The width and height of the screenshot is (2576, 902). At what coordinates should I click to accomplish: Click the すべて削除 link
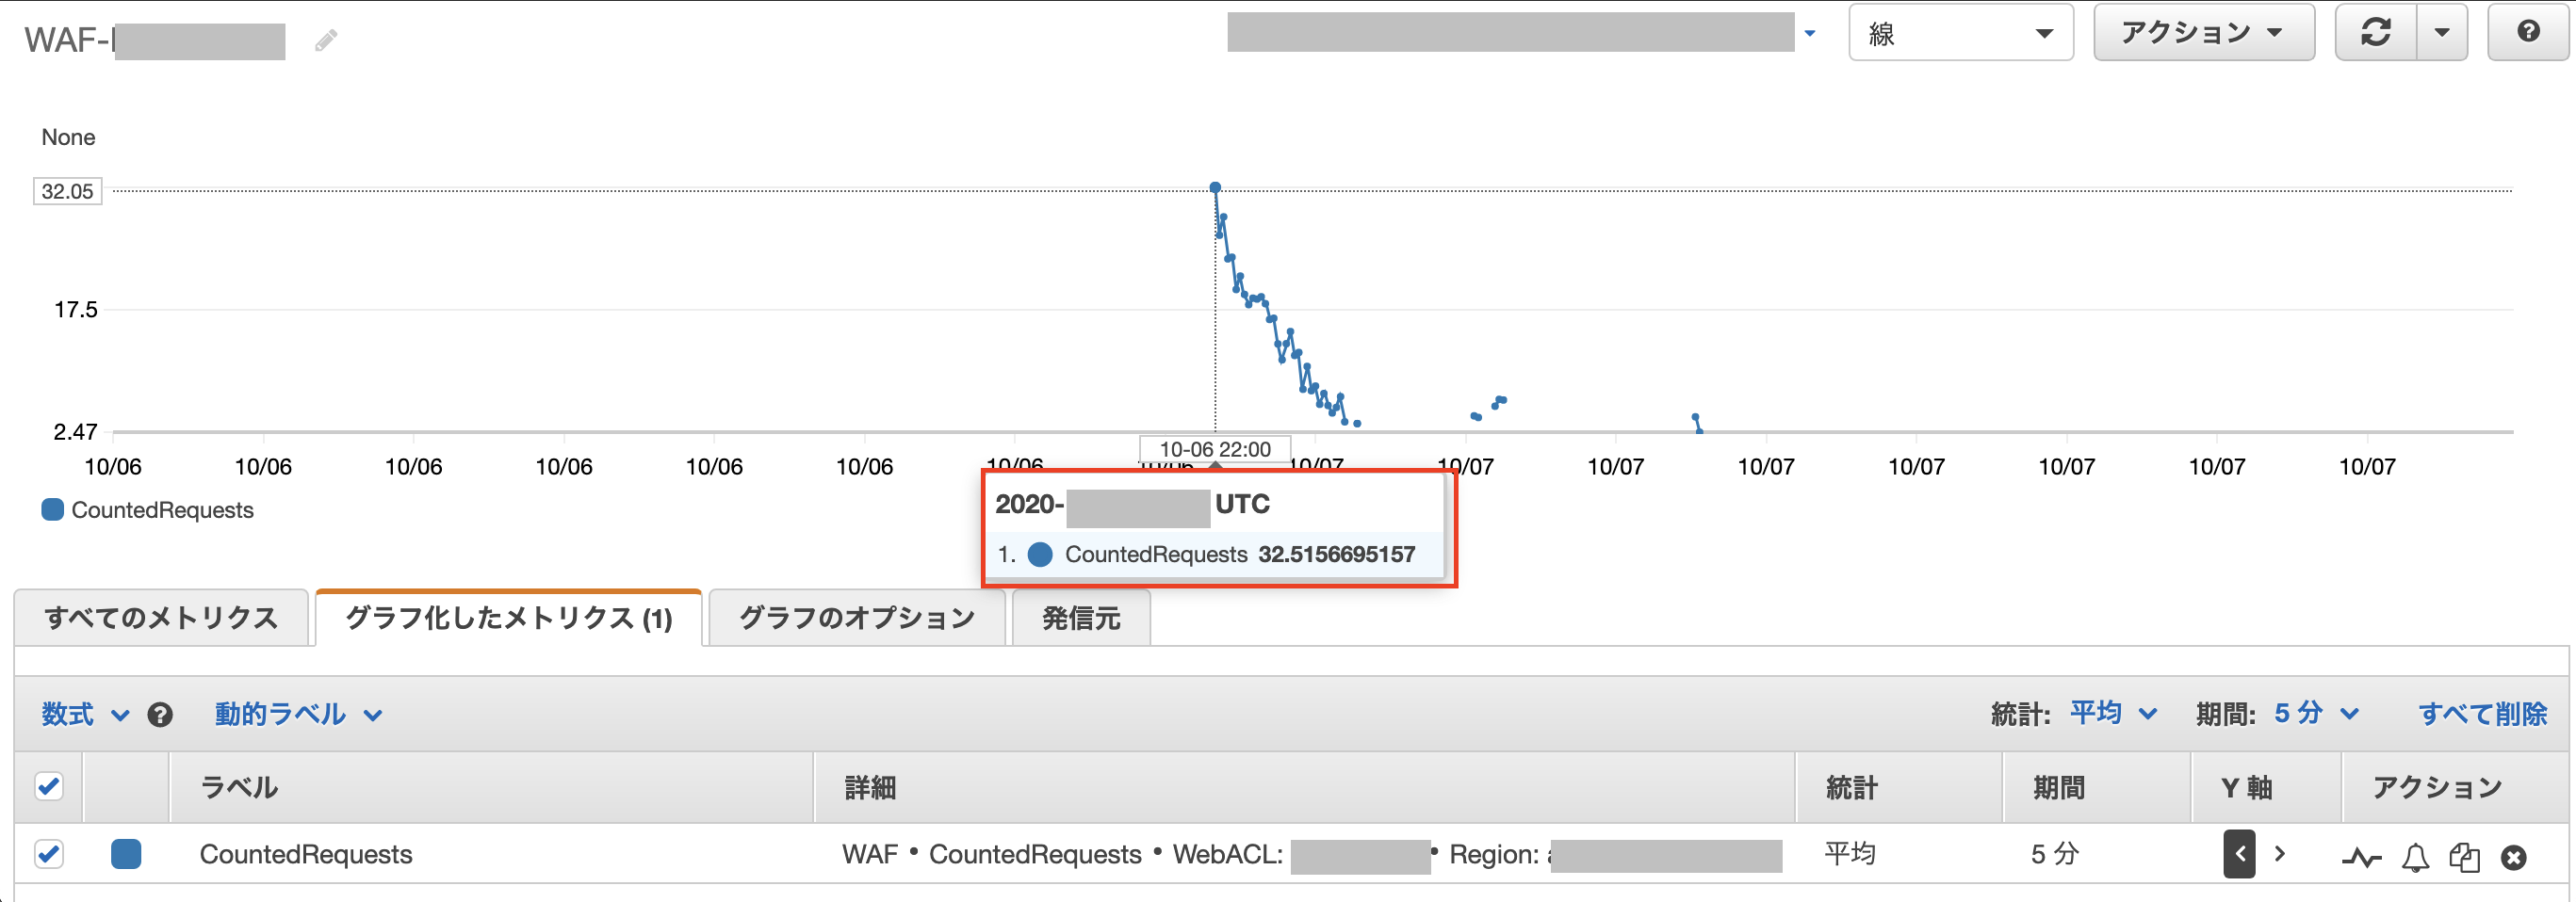(x=2482, y=715)
